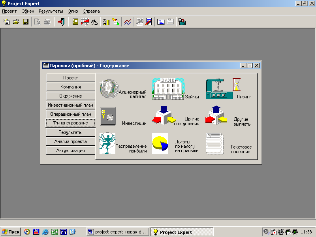Launch Excel from the quick launch bar
Screen dimensions: 316x237
tap(55, 232)
